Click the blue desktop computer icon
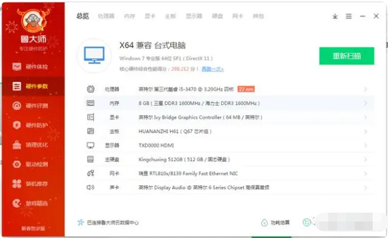Screen dimensions: 388x238 point(94,56)
